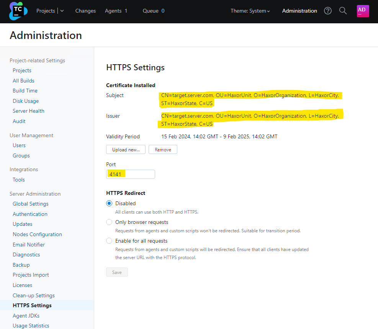The width and height of the screenshot is (378, 329).
Task: Open the Users management page
Action: 19,145
